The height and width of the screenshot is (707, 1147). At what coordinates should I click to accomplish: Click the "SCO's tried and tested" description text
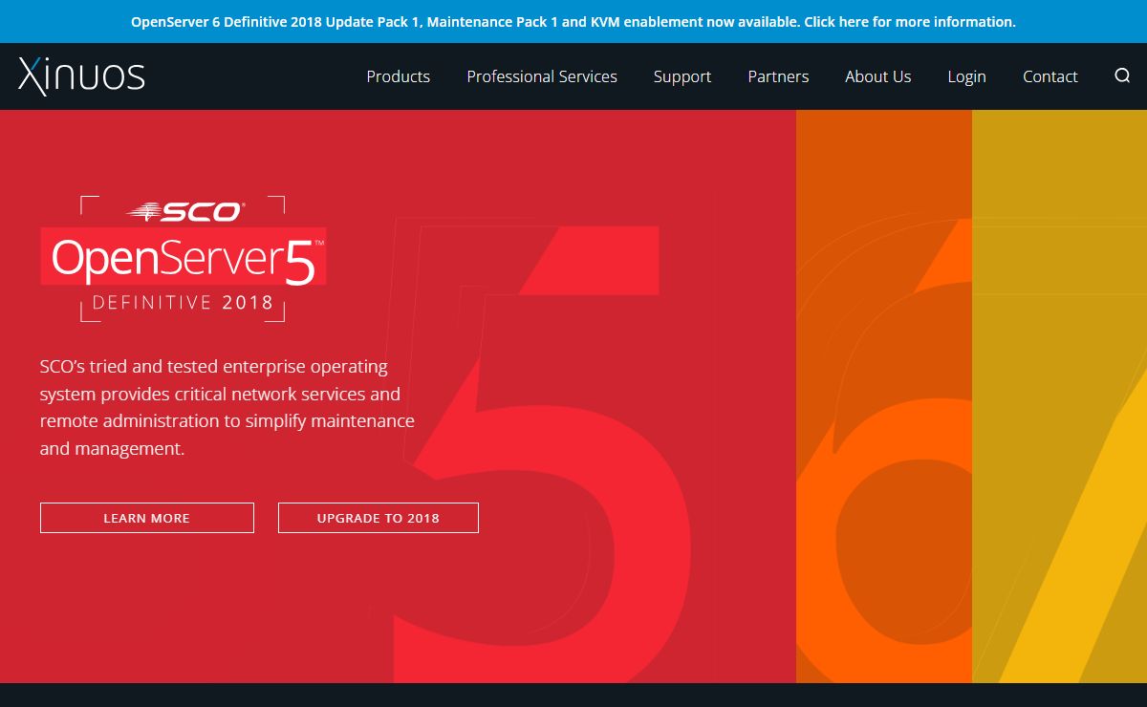pos(227,407)
